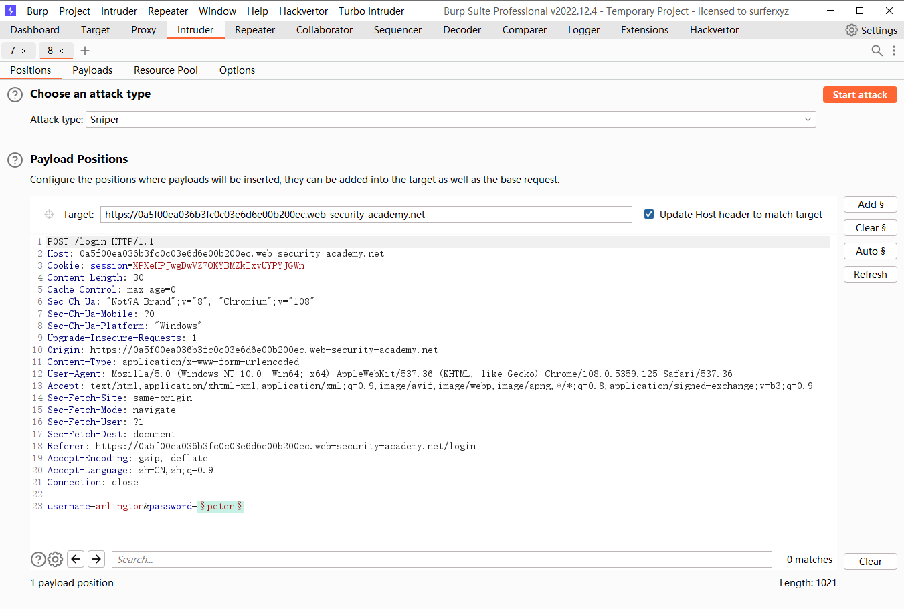Click the crosshair icon beside the Target field
Screen dimensions: 904x609
(48, 214)
